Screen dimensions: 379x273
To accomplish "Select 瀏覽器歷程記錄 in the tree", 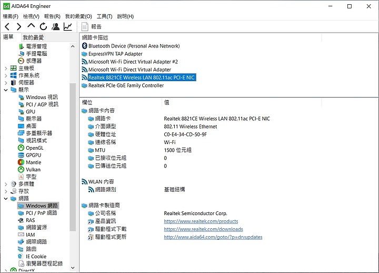I will [41, 264].
